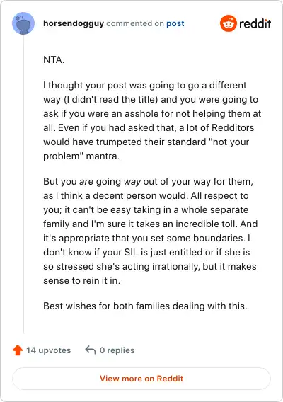Screen dimensions: 283x402
Task: Click the phrase "sense to rein it in"
Action: pos(81,280)
